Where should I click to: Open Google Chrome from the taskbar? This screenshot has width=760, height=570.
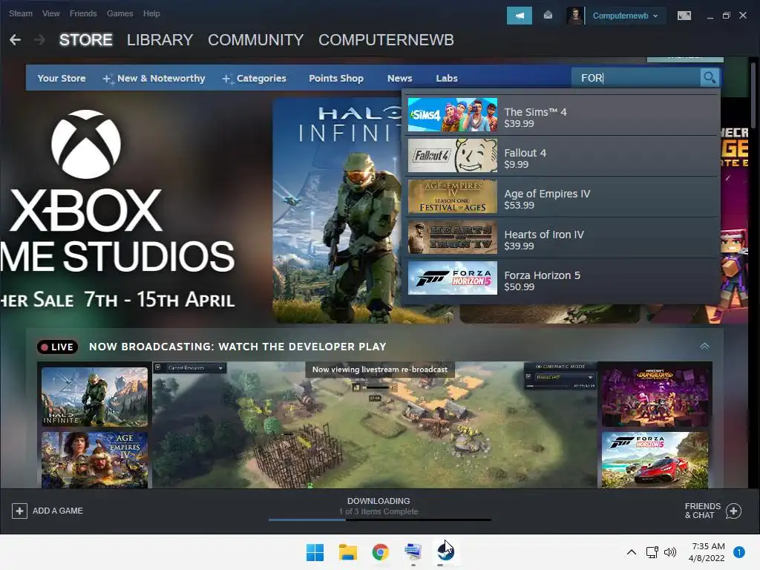(381, 552)
